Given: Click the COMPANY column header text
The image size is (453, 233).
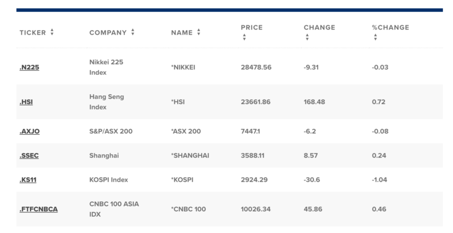Looking at the screenshot, I should (108, 33).
